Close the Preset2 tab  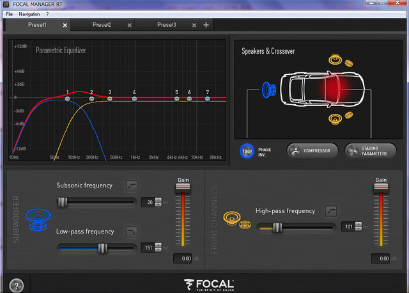pyautogui.click(x=130, y=26)
